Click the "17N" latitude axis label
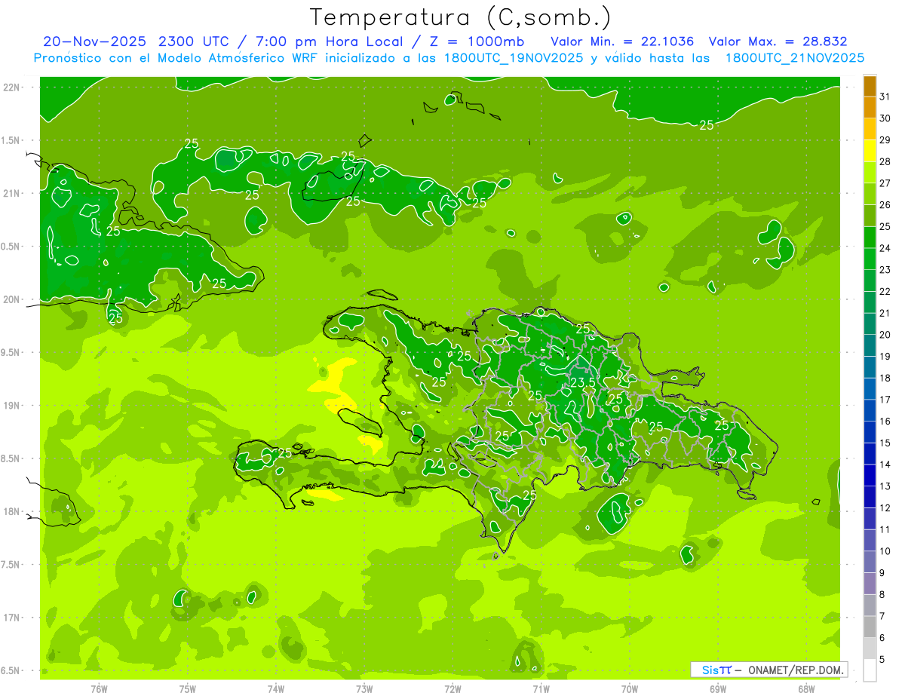Viewport: 905px width, 699px height. click(12, 618)
